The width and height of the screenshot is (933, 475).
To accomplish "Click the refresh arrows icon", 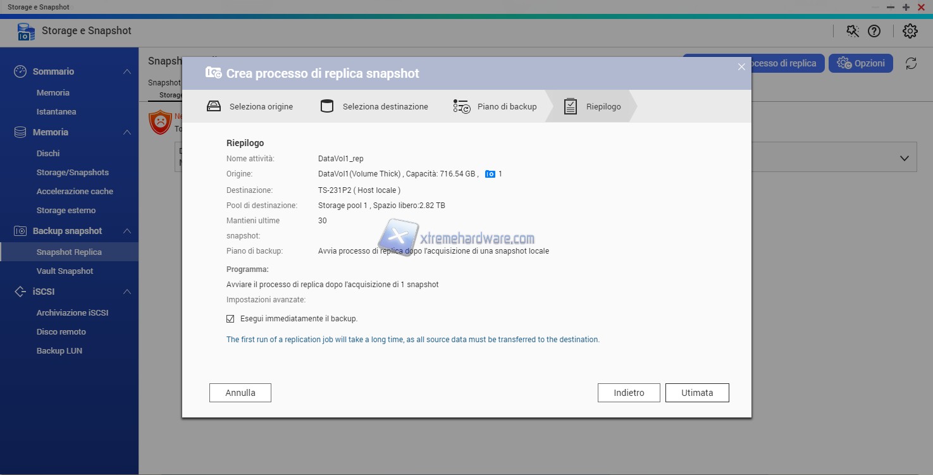I will [x=911, y=63].
